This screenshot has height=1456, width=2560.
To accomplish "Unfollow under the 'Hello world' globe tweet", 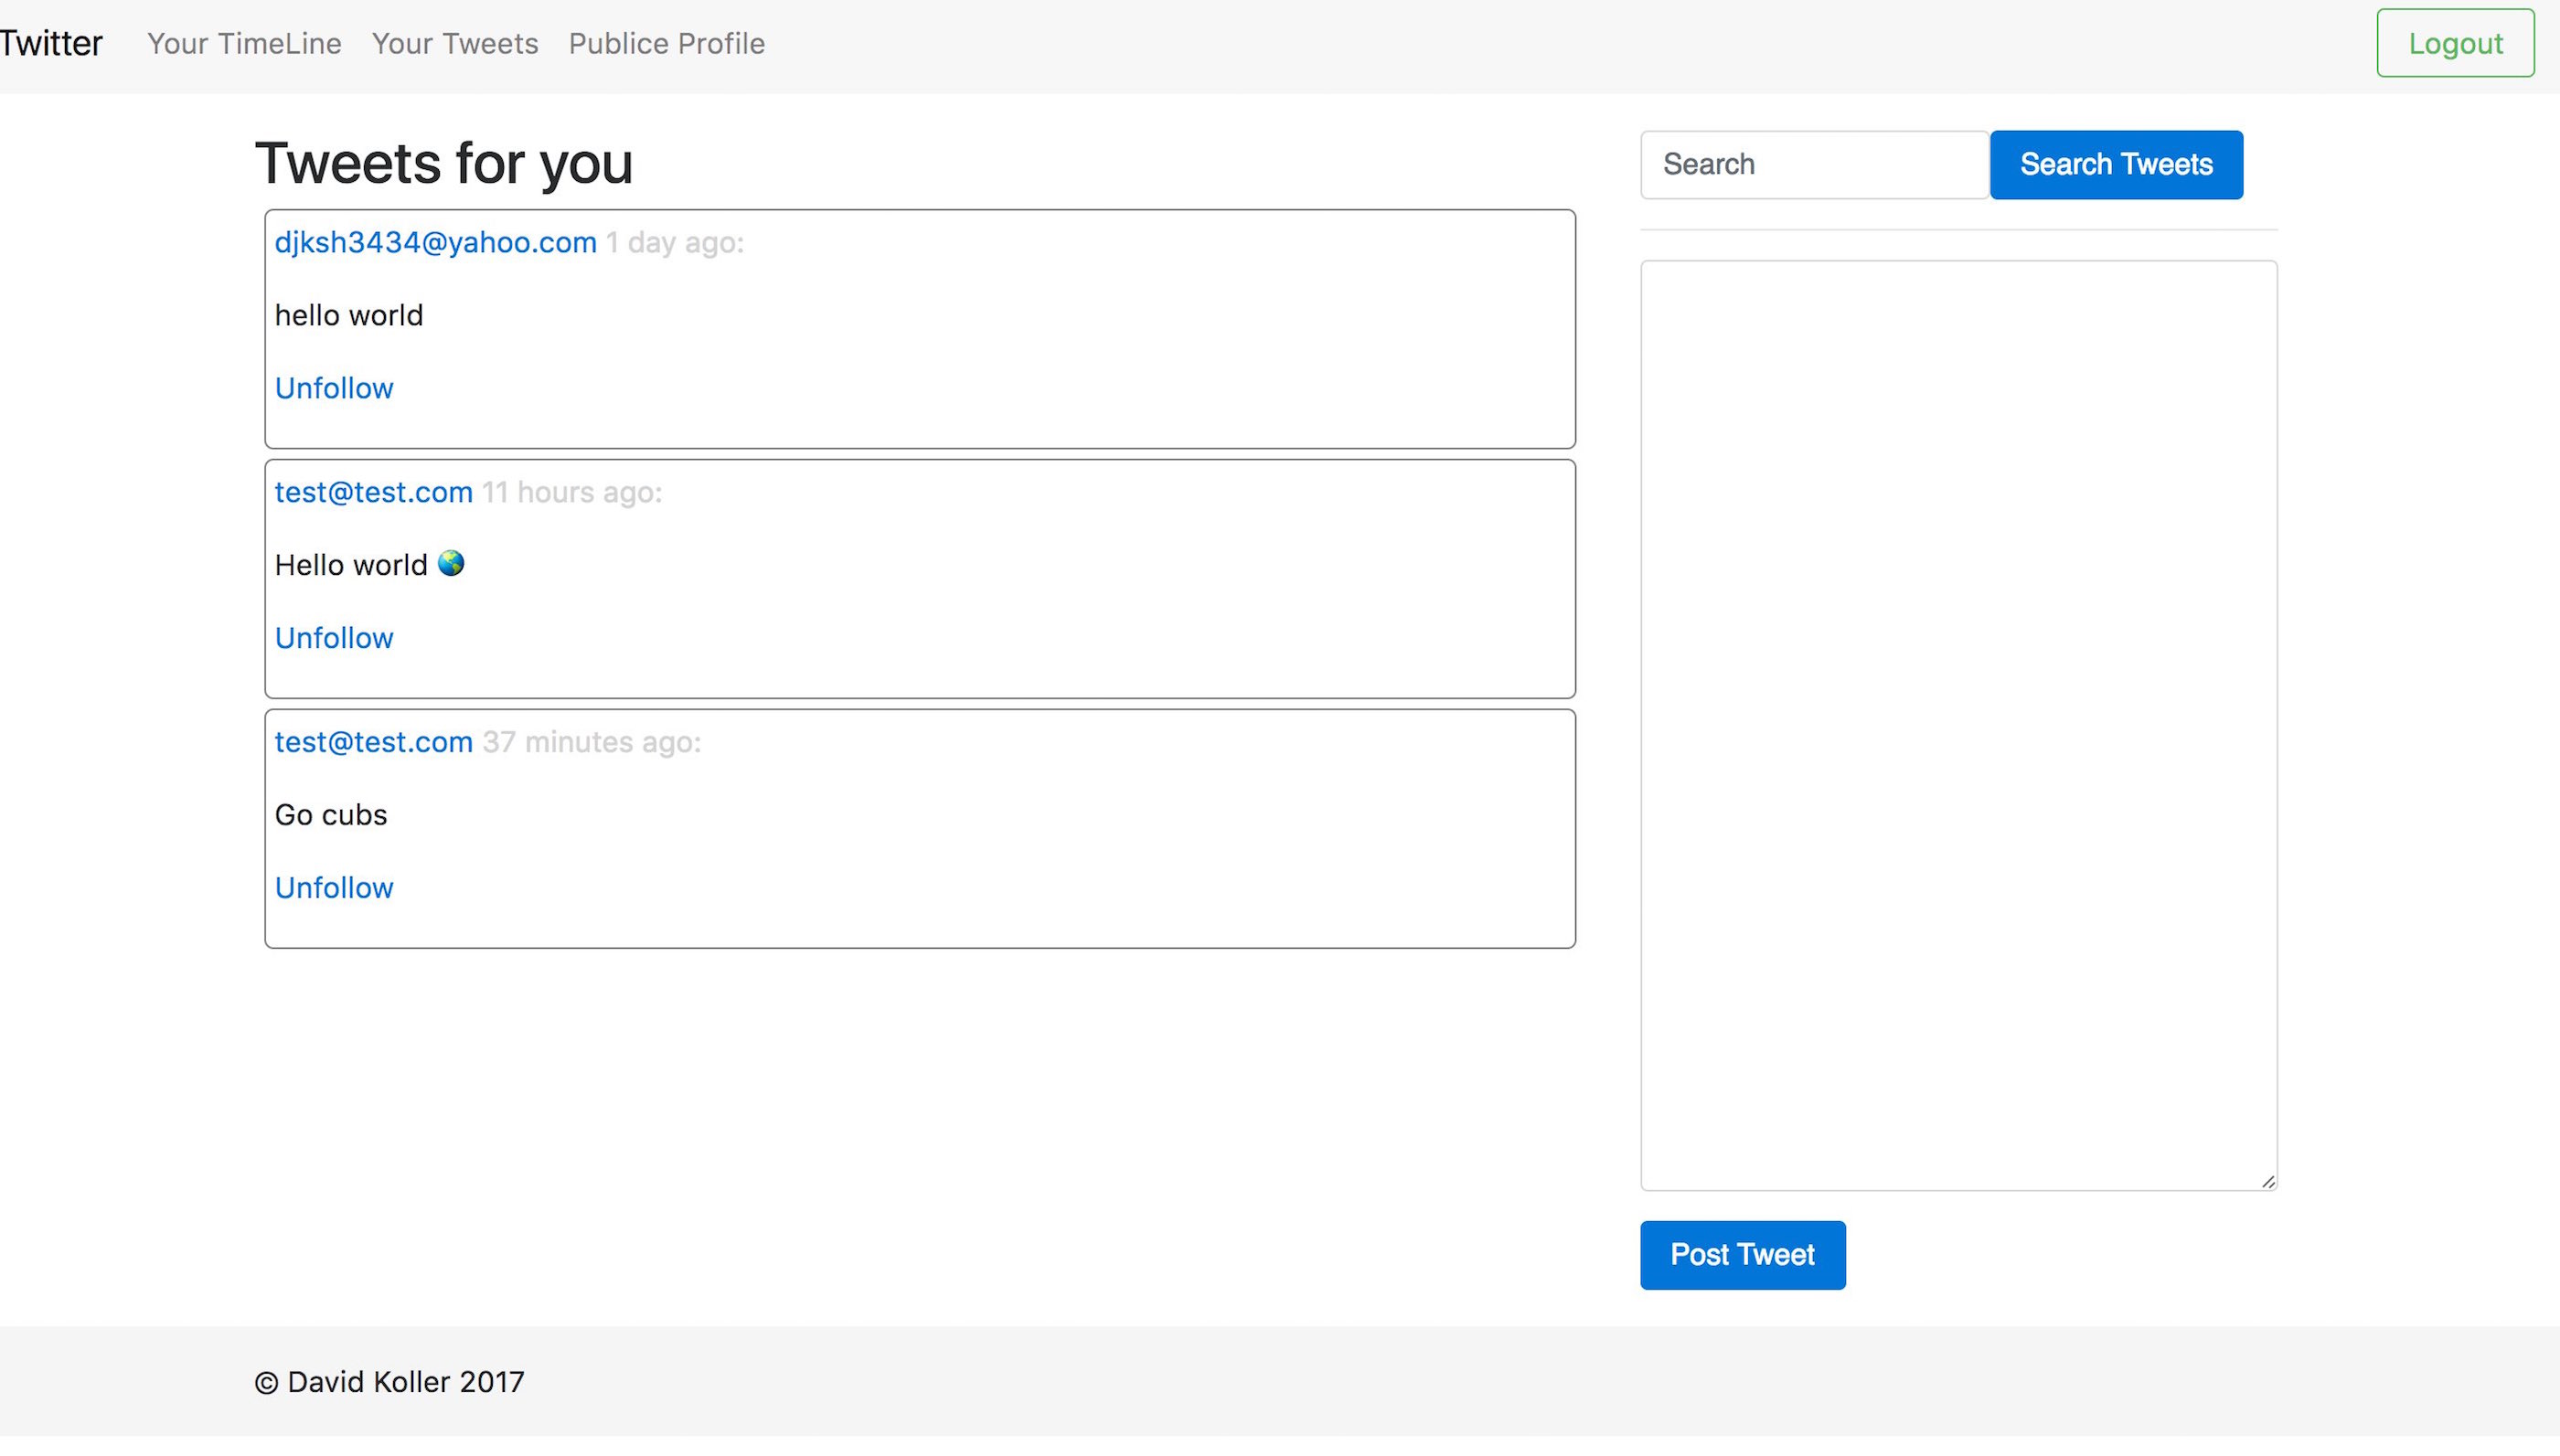I will (x=334, y=638).
